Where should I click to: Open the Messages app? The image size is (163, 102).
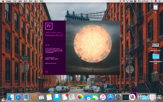coord(87,97)
